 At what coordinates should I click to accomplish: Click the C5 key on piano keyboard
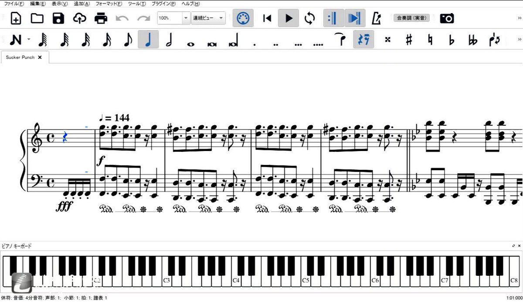point(305,271)
